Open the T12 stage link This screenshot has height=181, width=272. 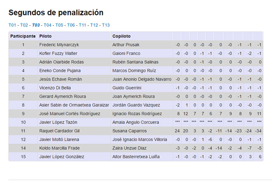pos(94,25)
